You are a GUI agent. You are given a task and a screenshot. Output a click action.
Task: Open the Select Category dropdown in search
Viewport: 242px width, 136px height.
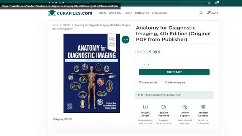[194, 3]
